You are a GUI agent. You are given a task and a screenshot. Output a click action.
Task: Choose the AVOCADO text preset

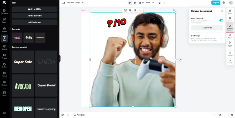point(23,86)
